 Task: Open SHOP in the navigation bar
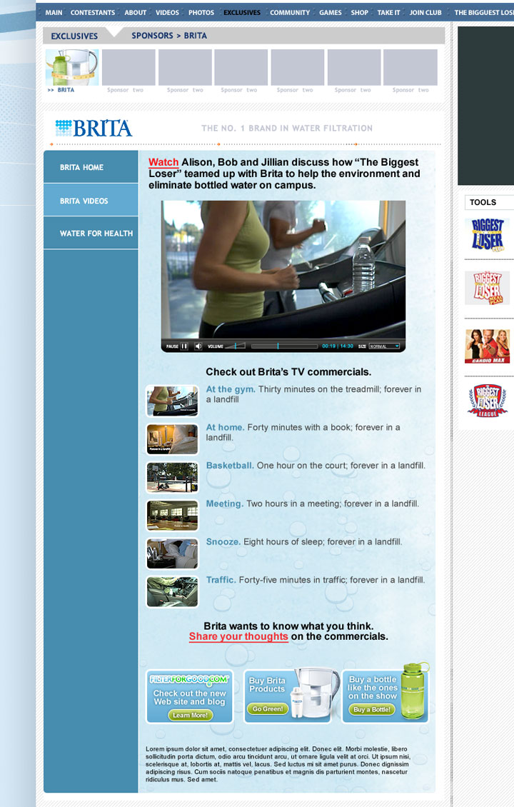(x=360, y=12)
